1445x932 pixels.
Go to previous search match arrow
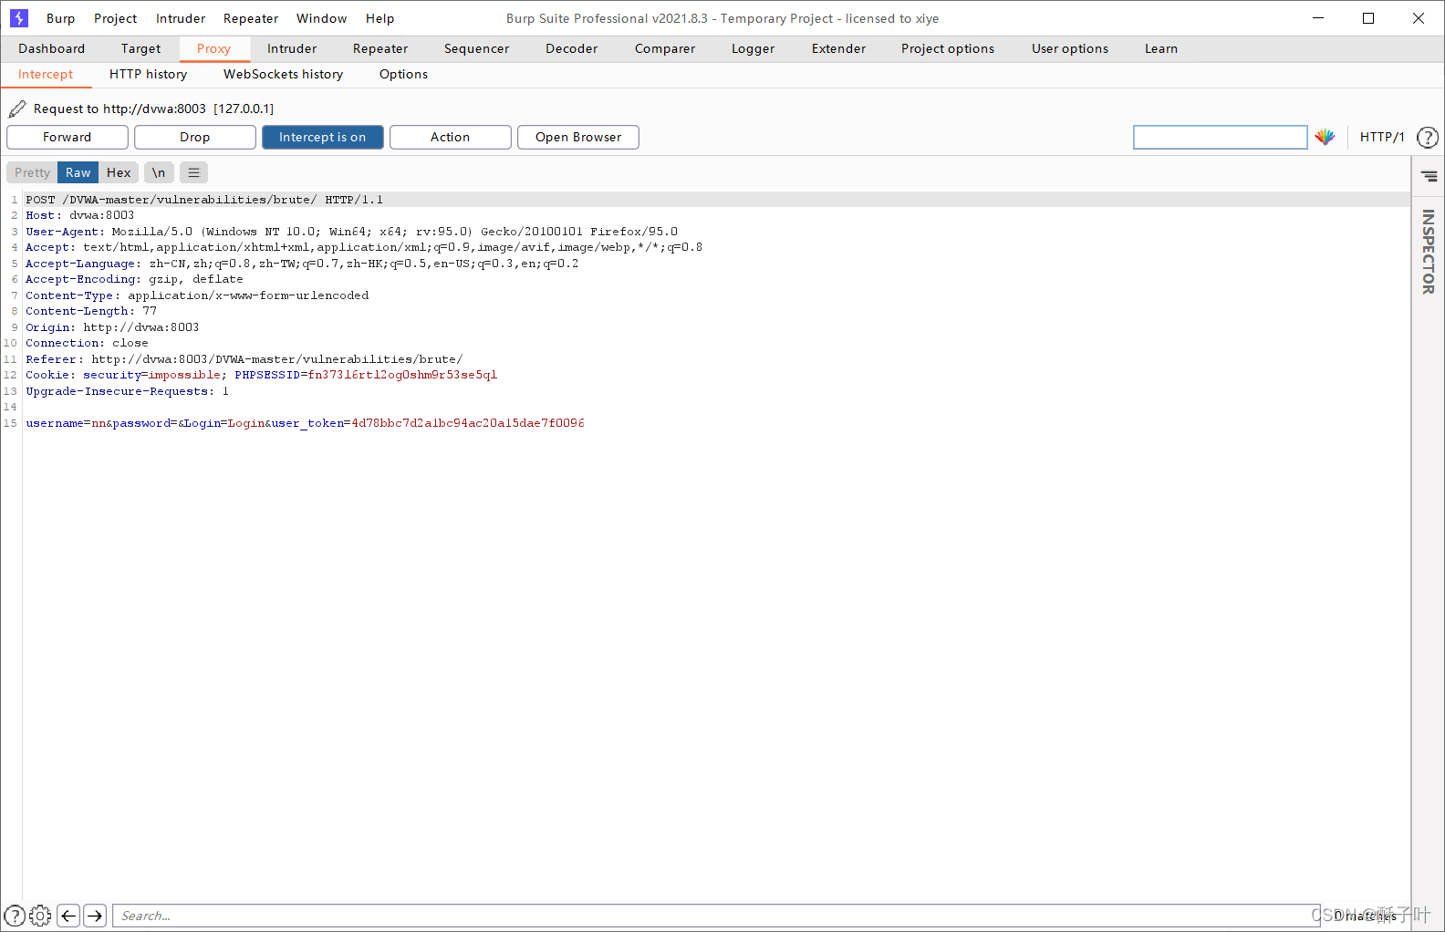coord(68,916)
